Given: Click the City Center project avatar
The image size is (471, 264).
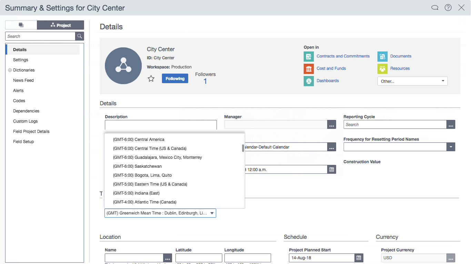Looking at the screenshot, I should point(123,66).
